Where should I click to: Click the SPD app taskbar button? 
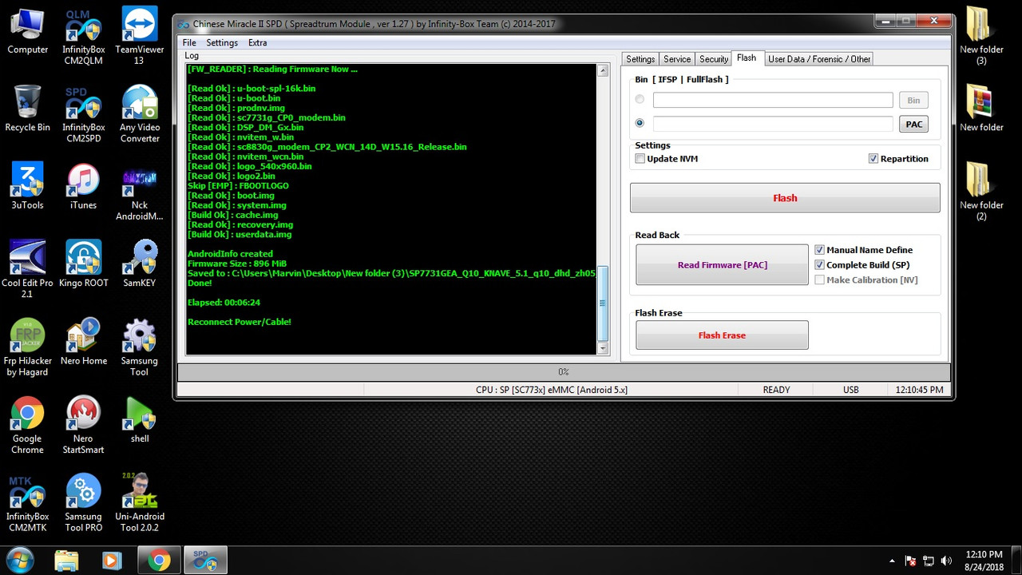(x=206, y=561)
